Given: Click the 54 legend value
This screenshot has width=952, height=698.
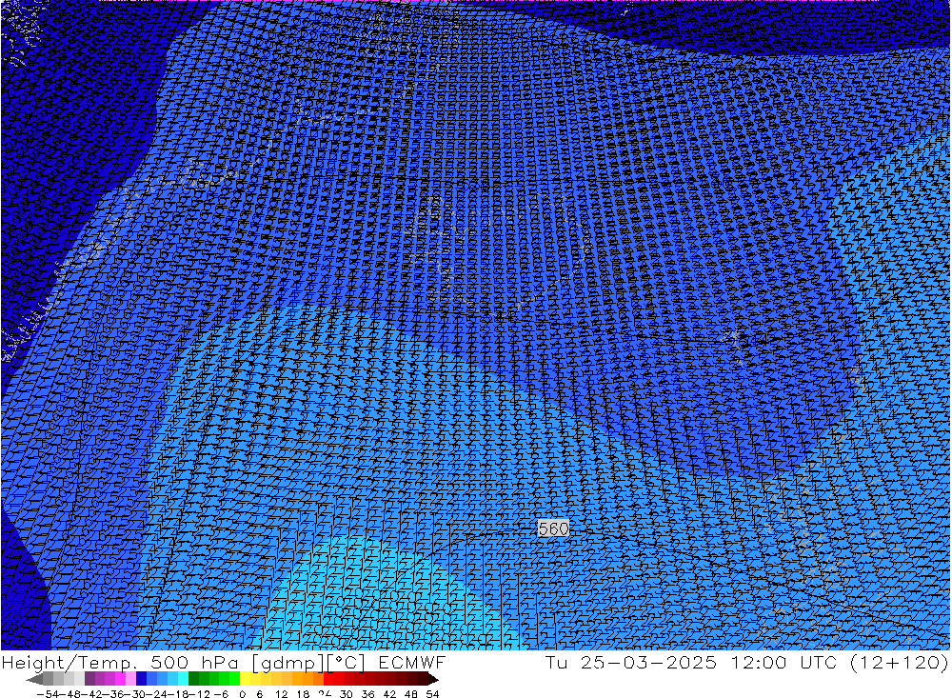Looking at the screenshot, I should tap(432, 694).
